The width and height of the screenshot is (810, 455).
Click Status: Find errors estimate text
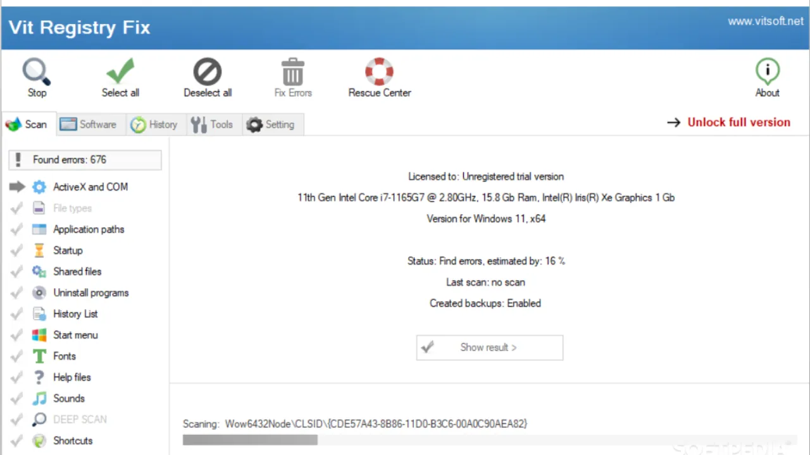coord(486,261)
